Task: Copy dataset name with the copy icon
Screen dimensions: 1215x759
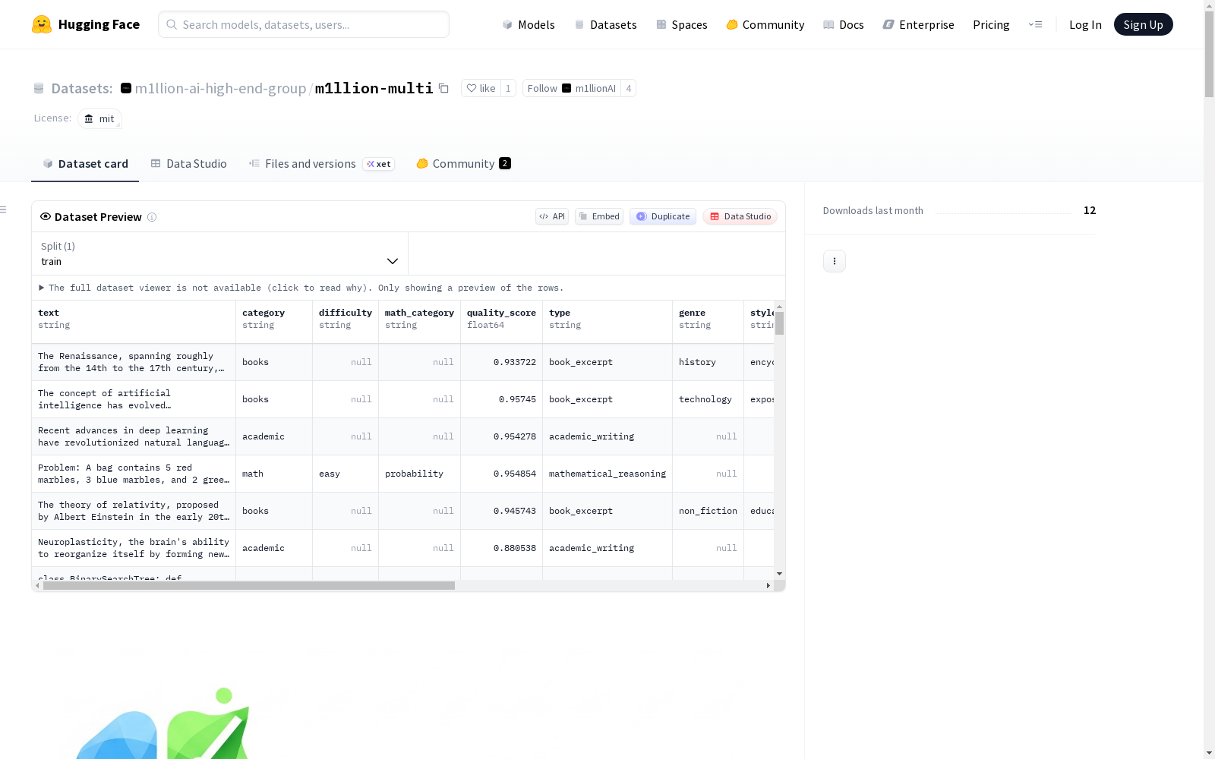Action: coord(444,89)
